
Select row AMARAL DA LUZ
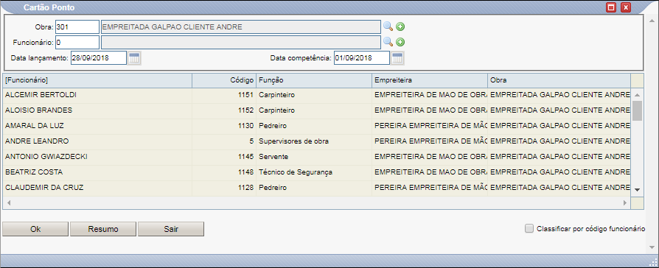[317, 126]
